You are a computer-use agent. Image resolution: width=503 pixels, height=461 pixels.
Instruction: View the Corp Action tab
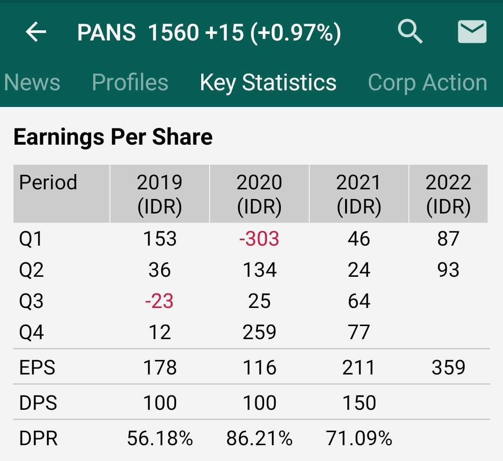pos(427,82)
